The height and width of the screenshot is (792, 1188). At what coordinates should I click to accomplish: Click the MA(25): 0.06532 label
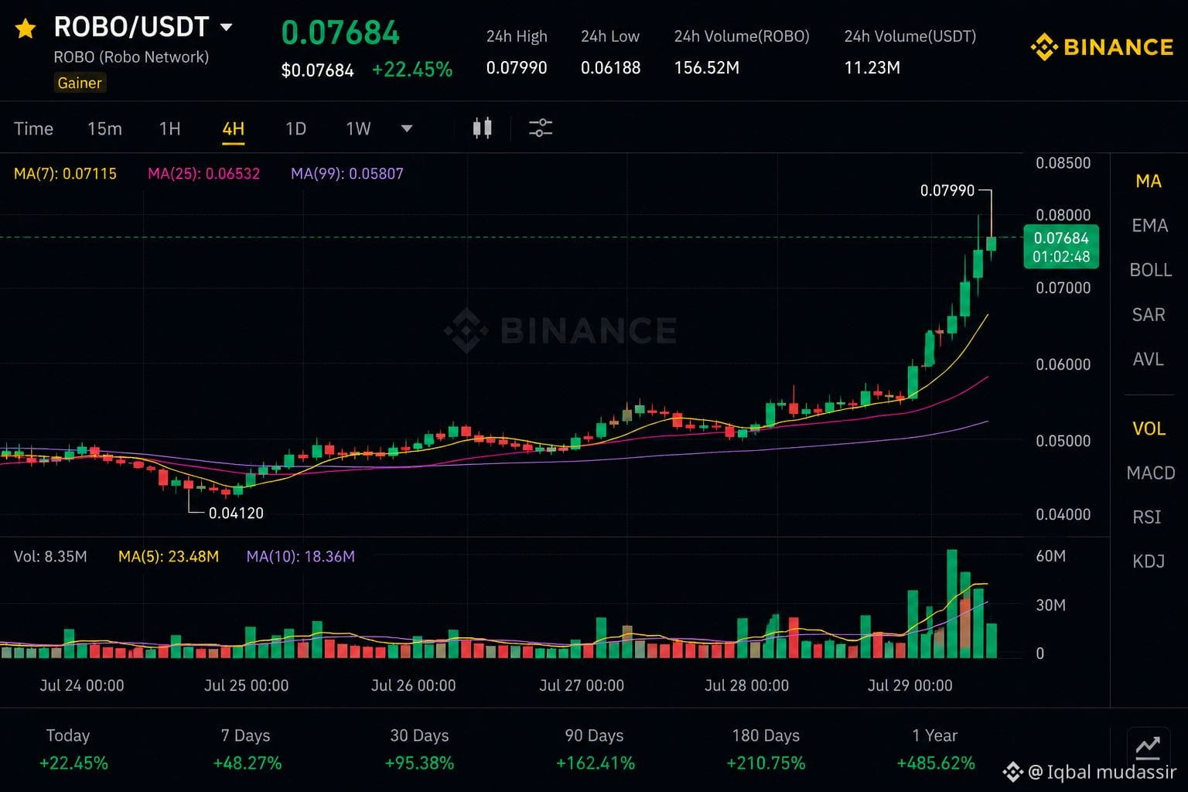coord(204,173)
